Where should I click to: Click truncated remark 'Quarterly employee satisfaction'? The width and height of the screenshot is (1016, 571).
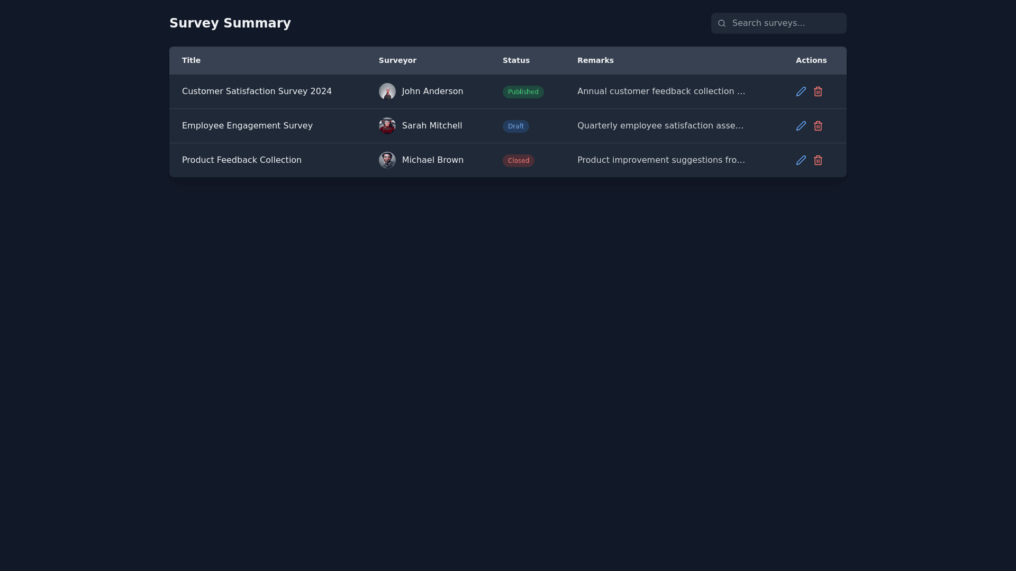pyautogui.click(x=660, y=126)
